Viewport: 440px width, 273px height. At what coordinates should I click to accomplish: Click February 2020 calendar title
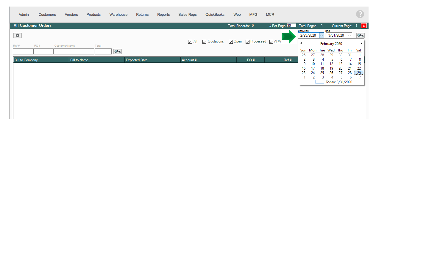pos(331,44)
